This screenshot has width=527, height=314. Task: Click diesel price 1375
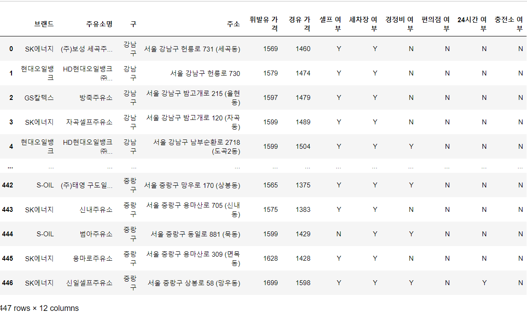(x=303, y=185)
